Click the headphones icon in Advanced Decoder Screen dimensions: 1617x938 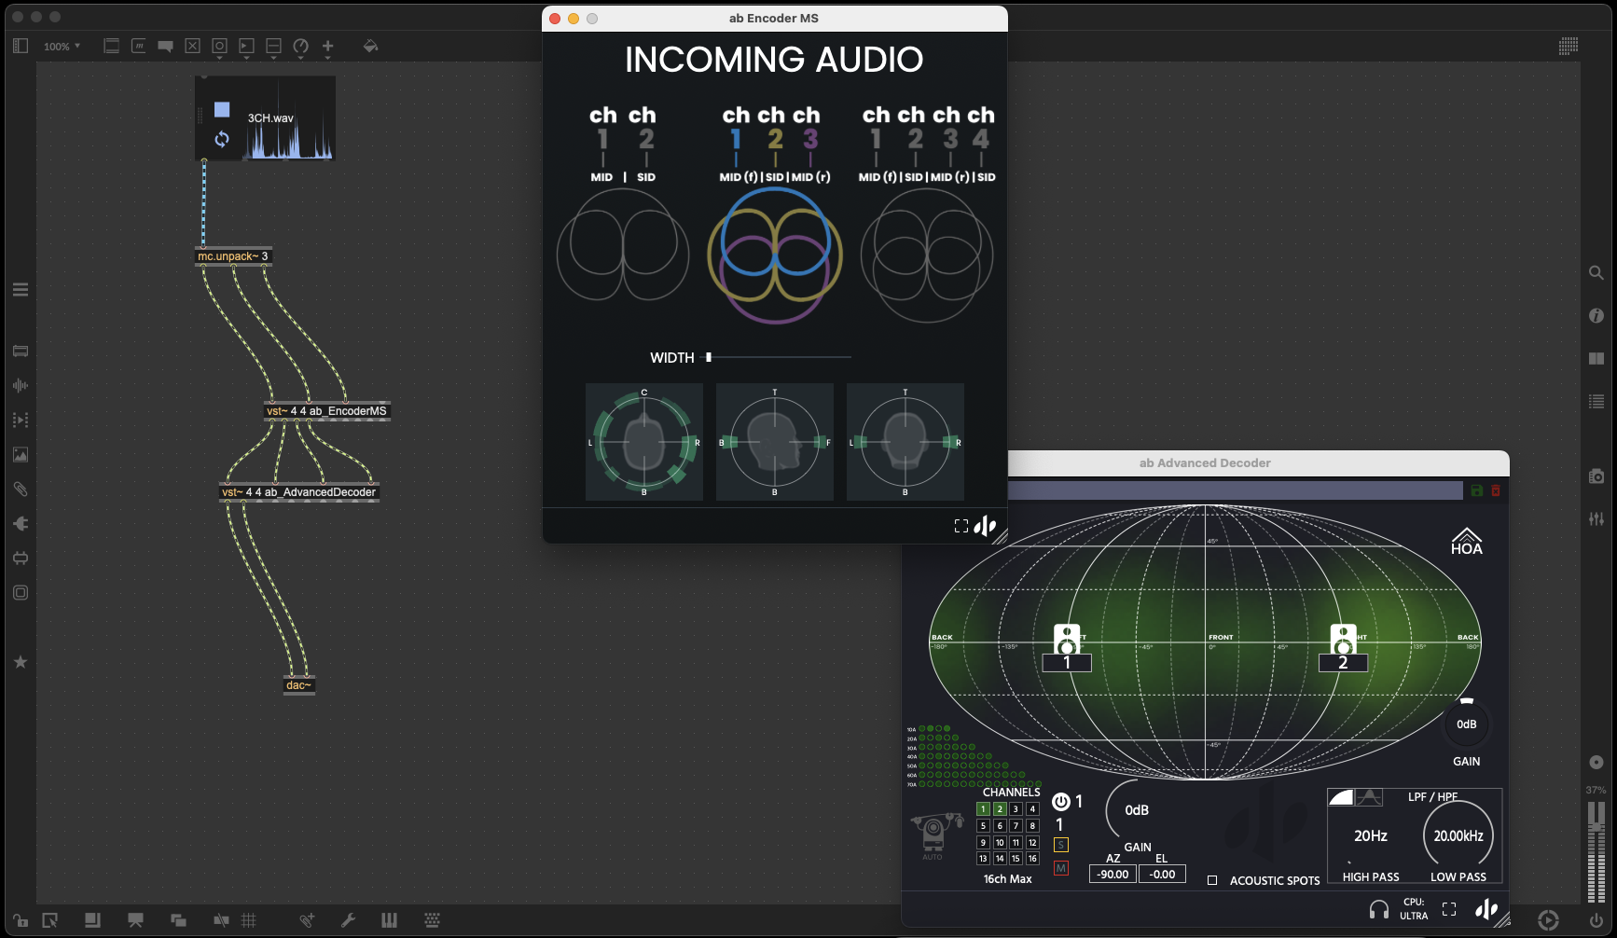(x=1378, y=909)
